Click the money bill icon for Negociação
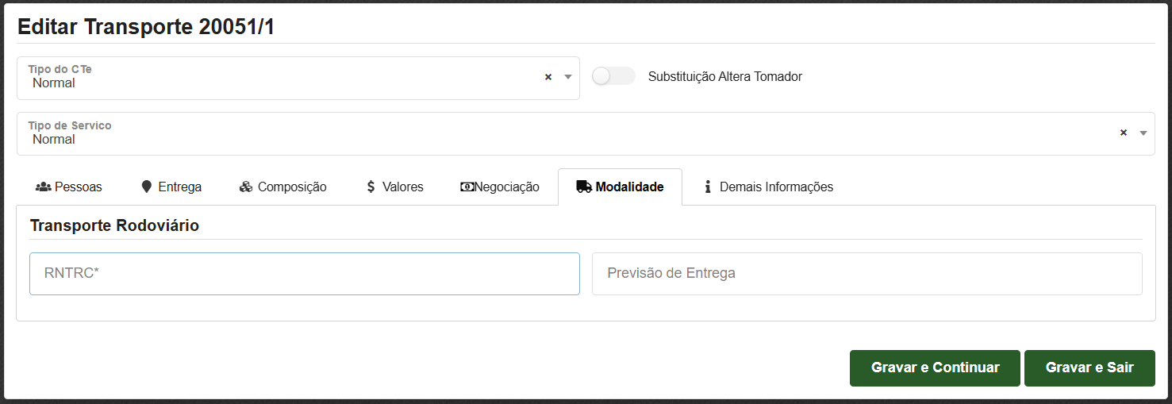 (x=467, y=187)
